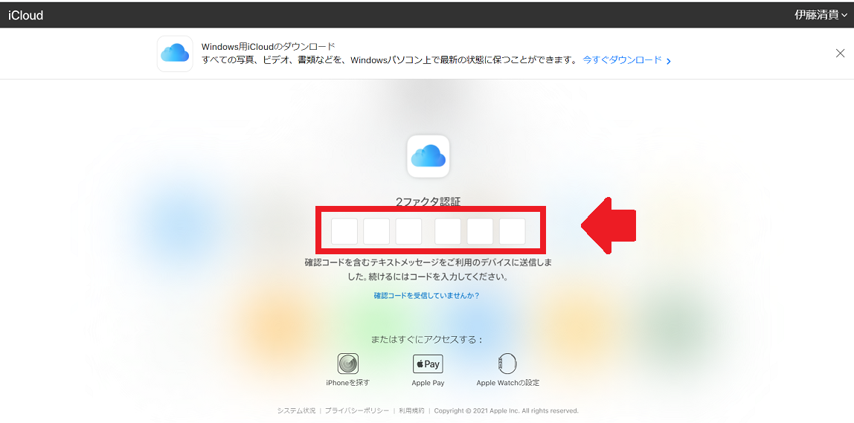Close the Windows用iCloud download banner
The image size is (854, 423).
(840, 54)
